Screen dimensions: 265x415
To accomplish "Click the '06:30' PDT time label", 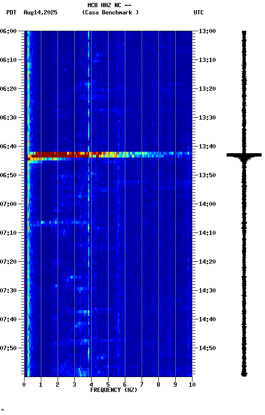I will pyautogui.click(x=8, y=118).
